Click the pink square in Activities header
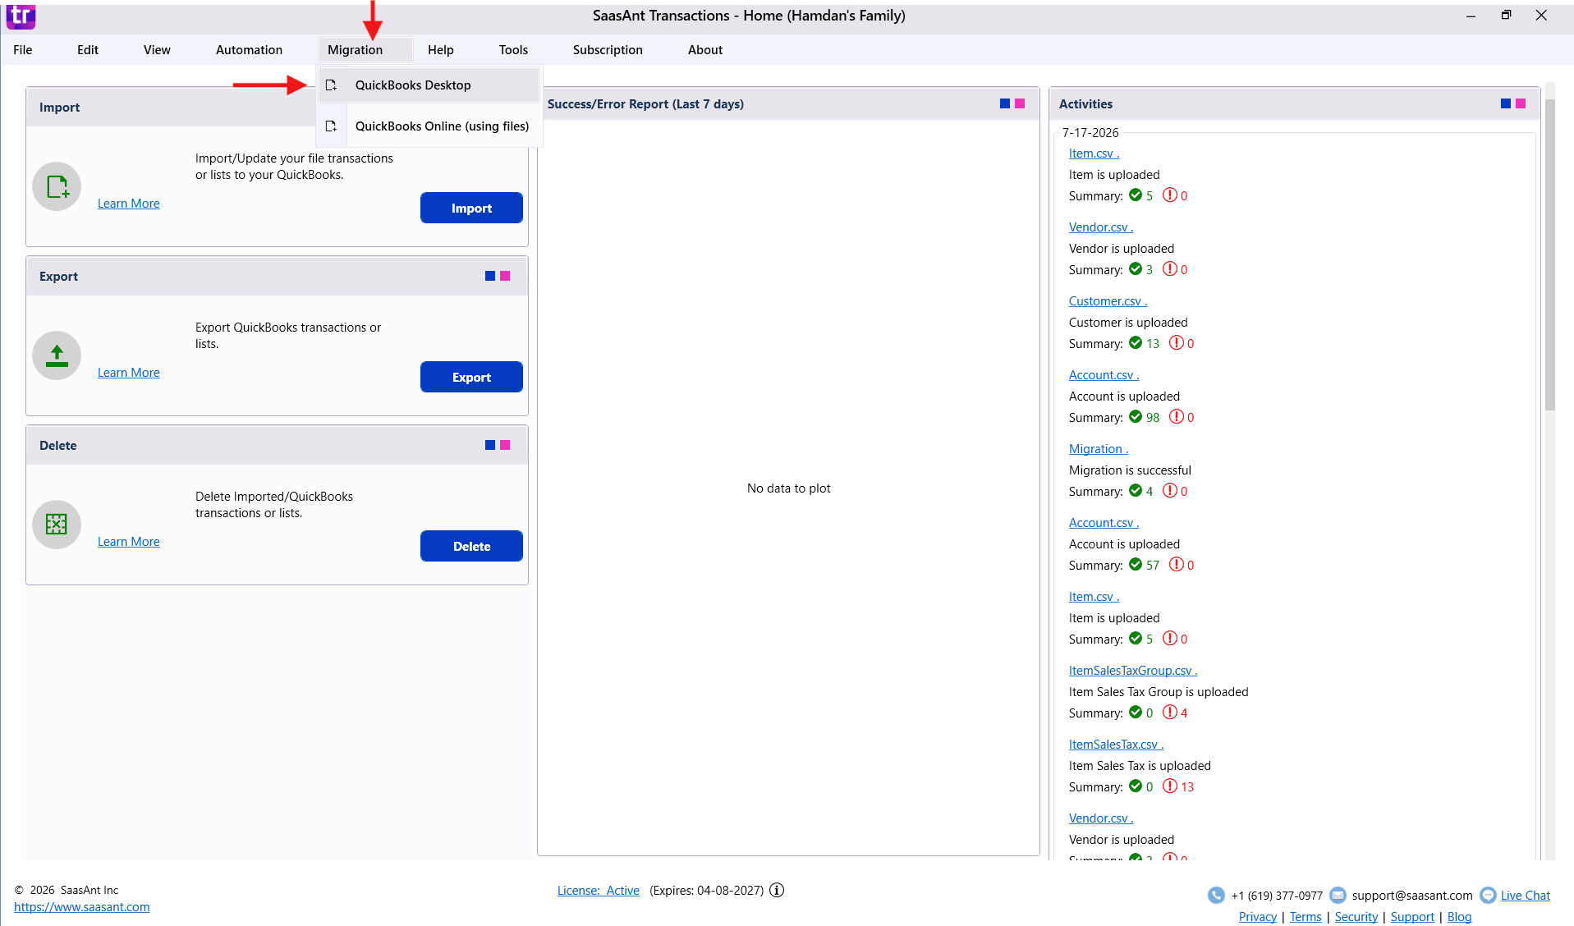The height and width of the screenshot is (926, 1574). point(1521,103)
